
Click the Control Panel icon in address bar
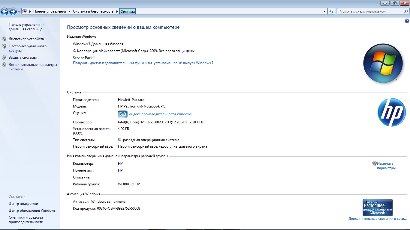coord(25,11)
